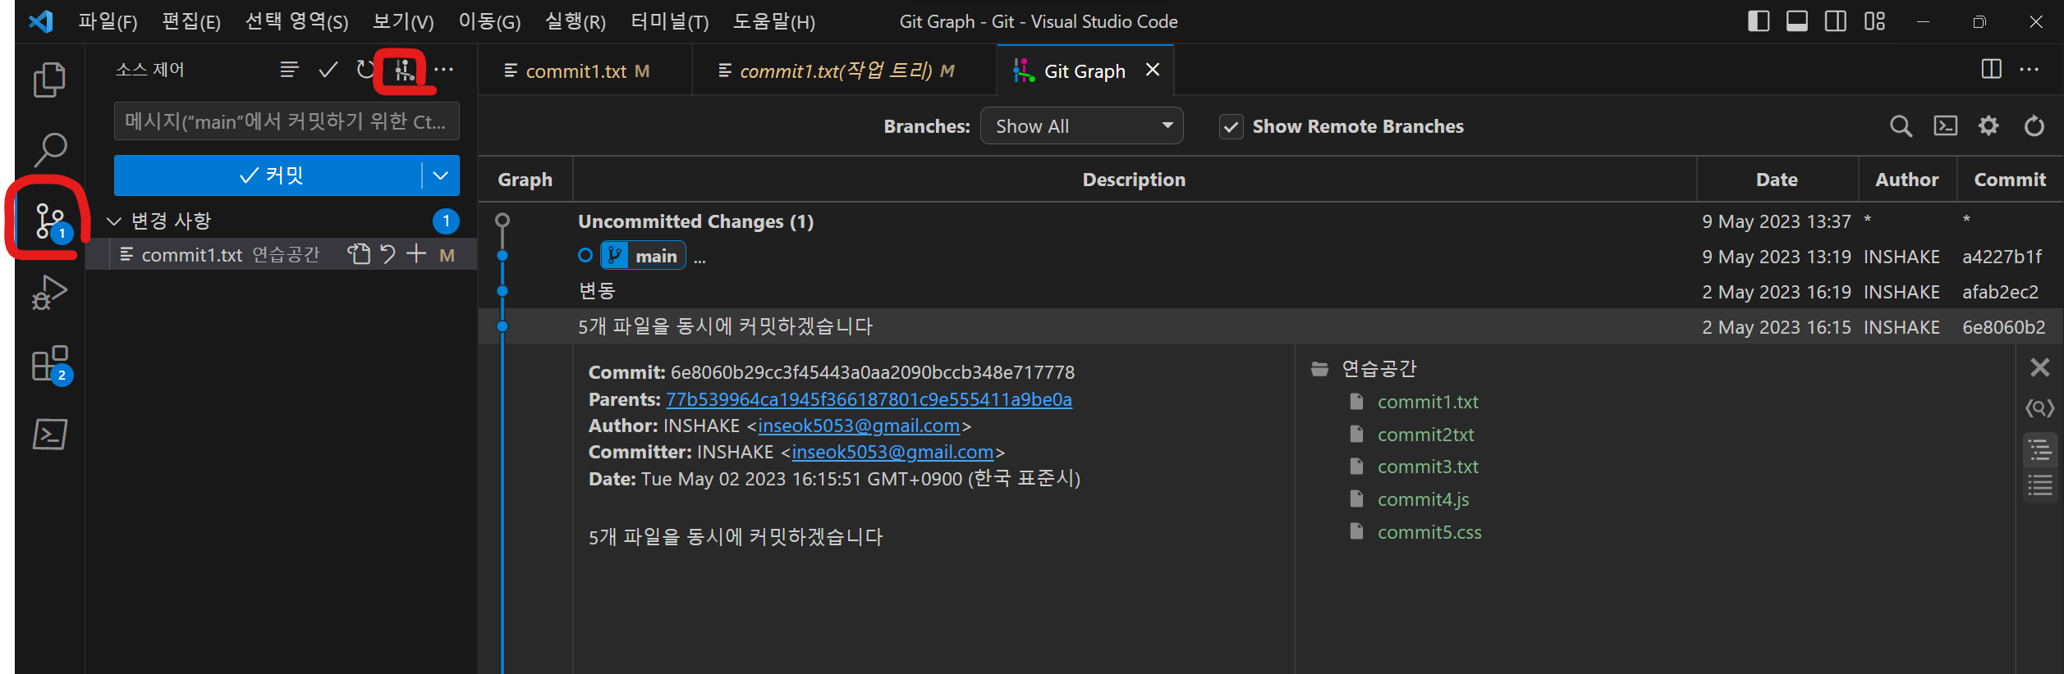
Task: Open commit5.css in commit file list
Action: pos(1429,532)
